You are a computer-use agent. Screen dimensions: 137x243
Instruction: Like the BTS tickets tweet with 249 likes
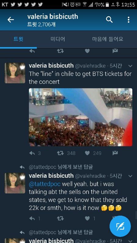point(87,153)
